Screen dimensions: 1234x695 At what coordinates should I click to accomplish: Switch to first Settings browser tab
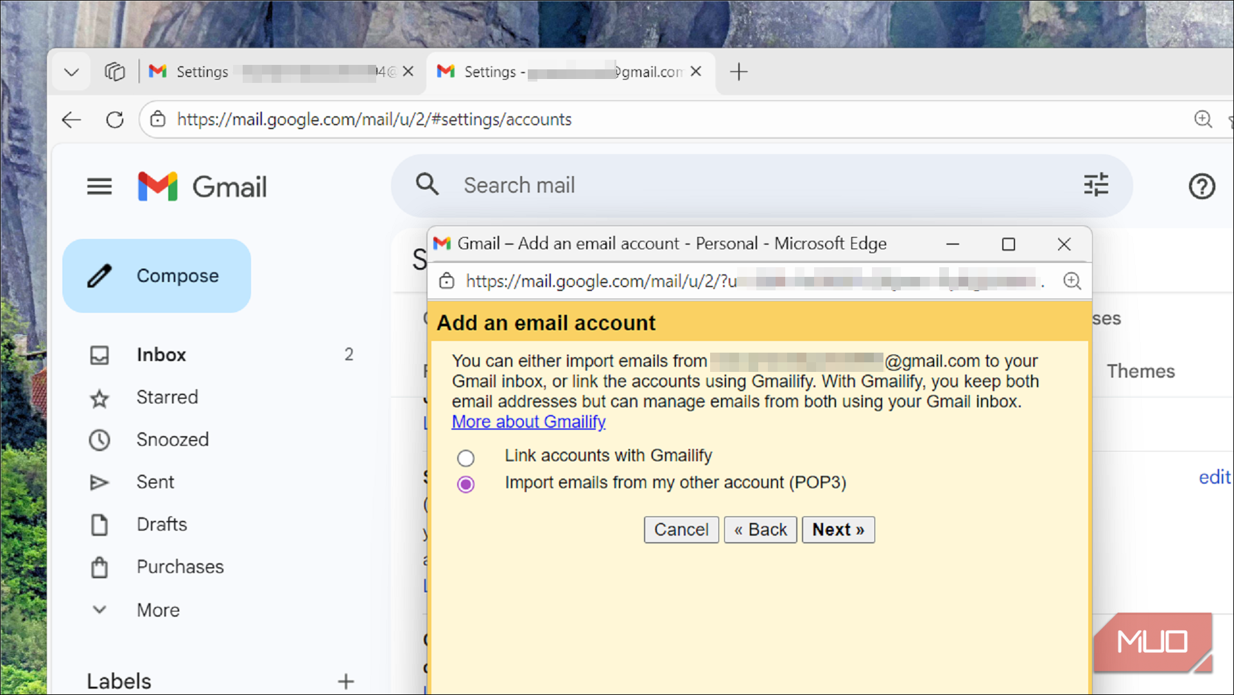click(x=281, y=72)
